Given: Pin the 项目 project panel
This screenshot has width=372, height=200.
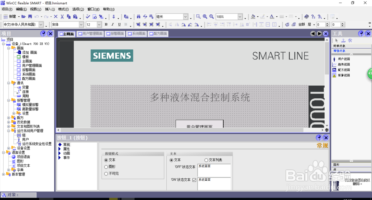Looking at the screenshot, I should tap(43, 33).
